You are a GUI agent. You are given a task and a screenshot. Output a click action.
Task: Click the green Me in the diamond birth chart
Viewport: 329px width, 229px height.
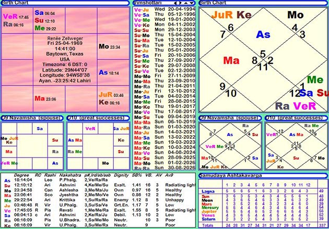[315, 80]
